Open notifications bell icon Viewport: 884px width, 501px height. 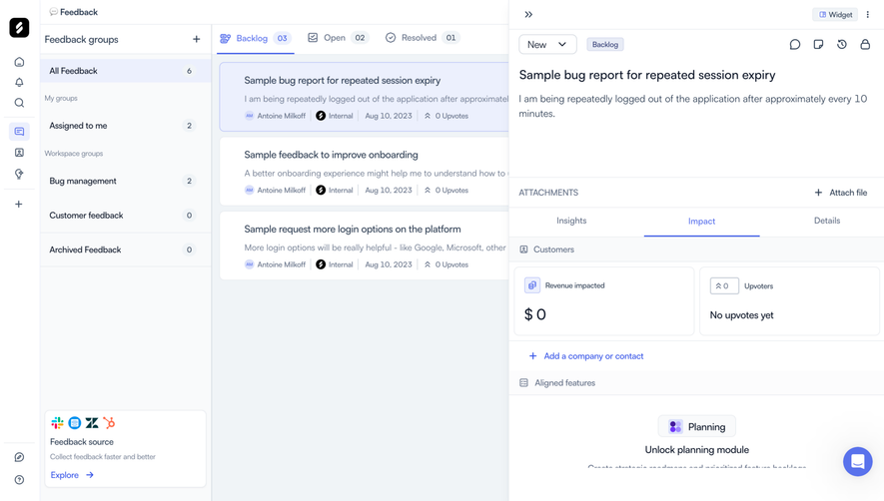click(x=19, y=82)
